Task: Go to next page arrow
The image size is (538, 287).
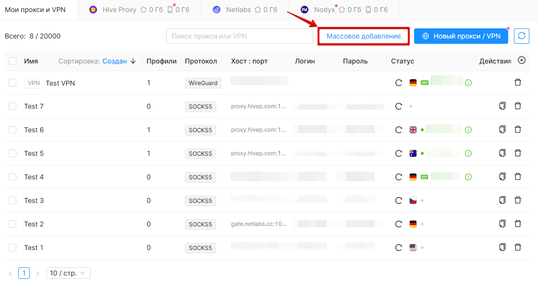Action: 37,273
